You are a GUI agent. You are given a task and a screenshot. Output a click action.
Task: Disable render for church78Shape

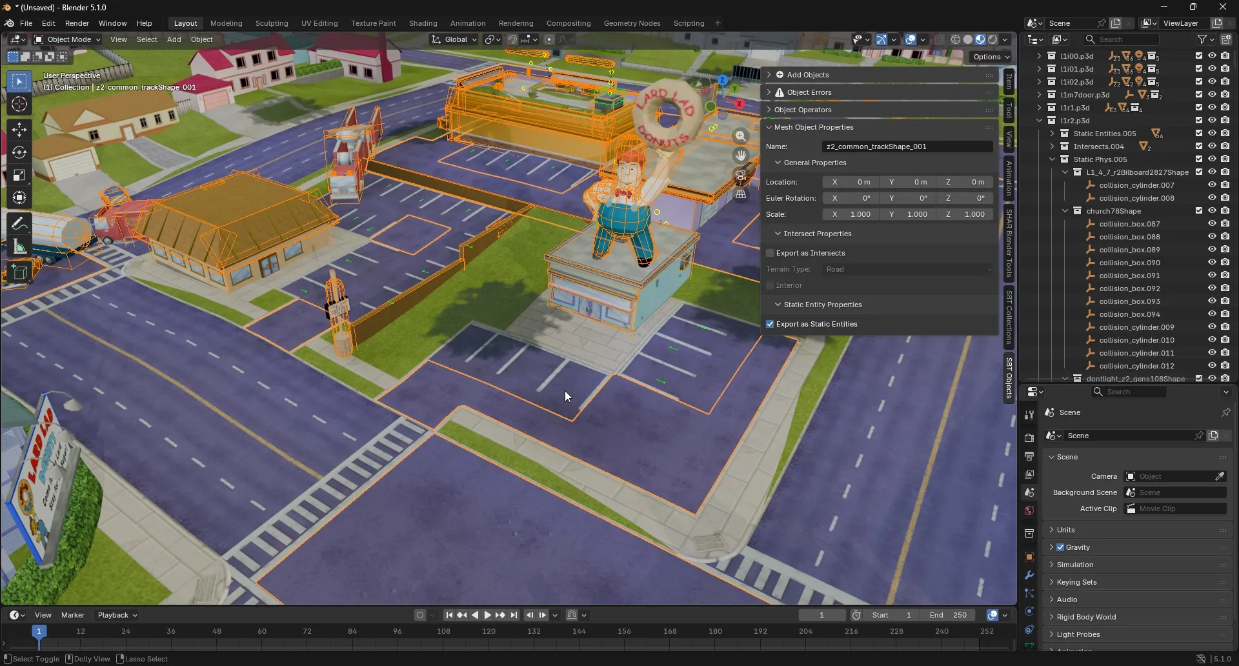click(x=1225, y=211)
